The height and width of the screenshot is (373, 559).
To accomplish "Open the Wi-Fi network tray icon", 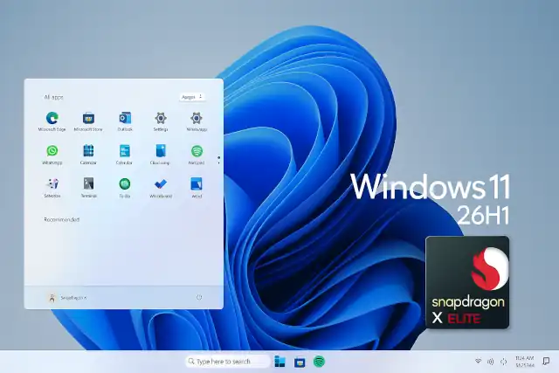I will click(479, 362).
